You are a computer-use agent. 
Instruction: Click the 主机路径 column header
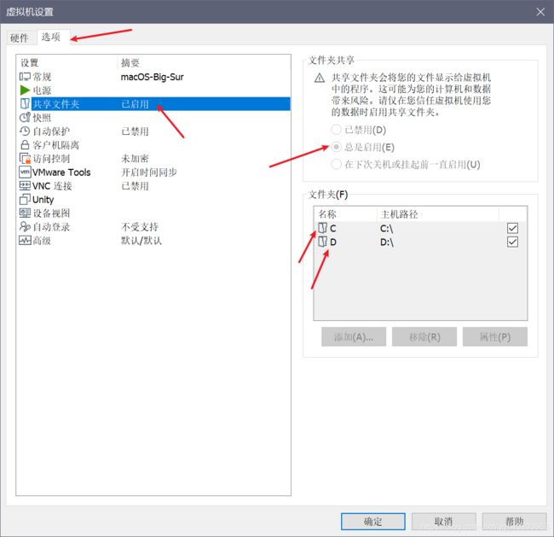(438, 213)
